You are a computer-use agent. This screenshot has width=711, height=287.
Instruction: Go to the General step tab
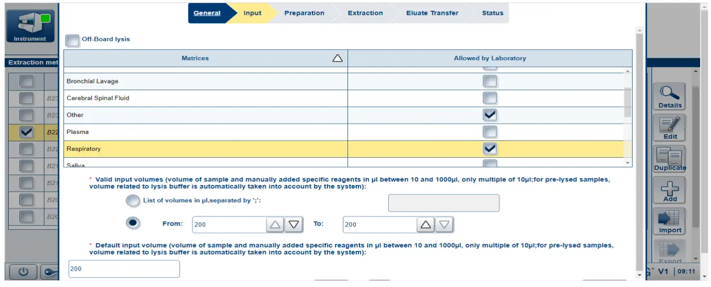pos(207,13)
